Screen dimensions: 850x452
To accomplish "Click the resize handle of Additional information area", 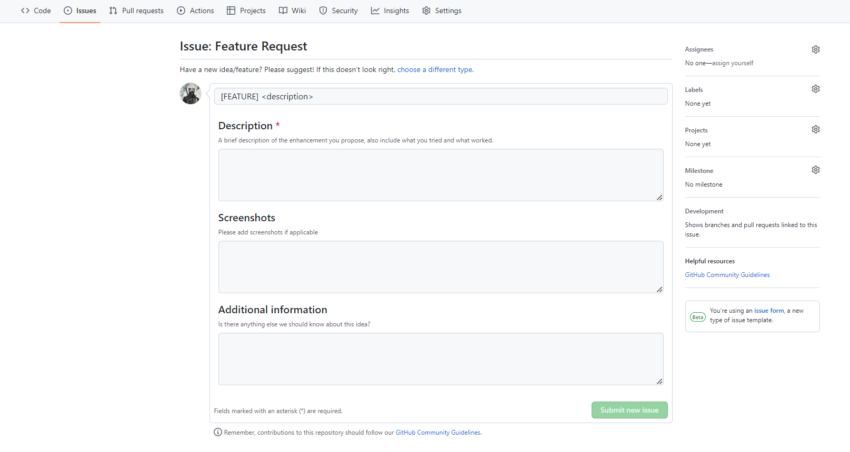I will 659,382.
